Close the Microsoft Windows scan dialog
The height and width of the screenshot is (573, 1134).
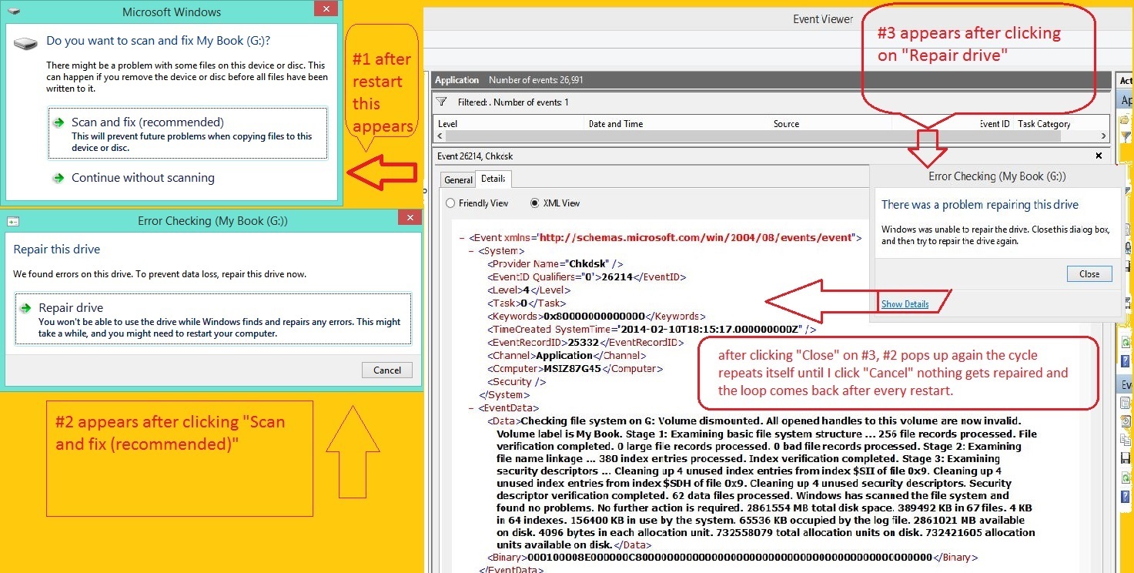pos(326,9)
